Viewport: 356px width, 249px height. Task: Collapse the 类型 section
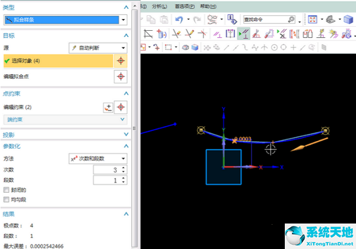click(x=126, y=7)
